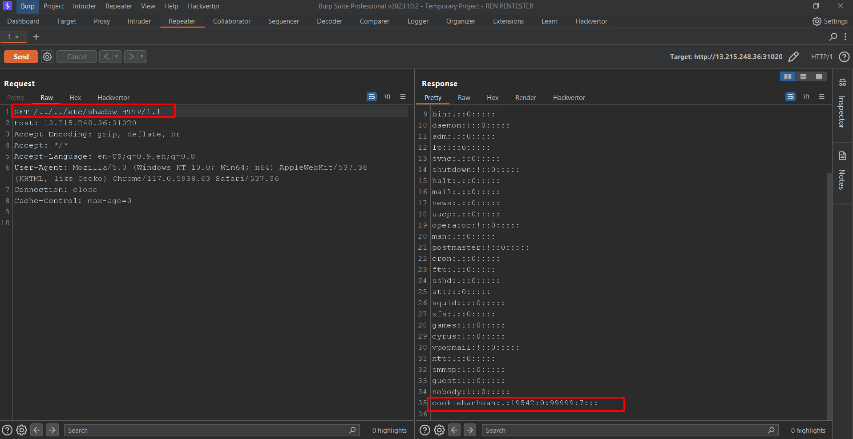Viewport: 853px width, 439px height.
Task: Toggle \n character display in the Request editor
Action: [387, 96]
